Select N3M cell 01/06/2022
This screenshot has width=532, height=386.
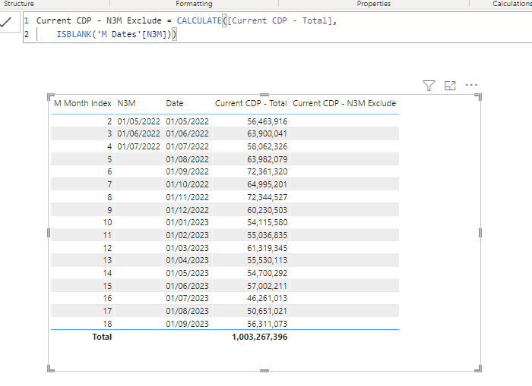[138, 133]
